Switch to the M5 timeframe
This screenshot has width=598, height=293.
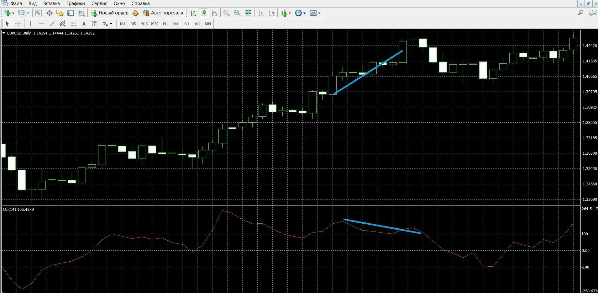click(133, 24)
